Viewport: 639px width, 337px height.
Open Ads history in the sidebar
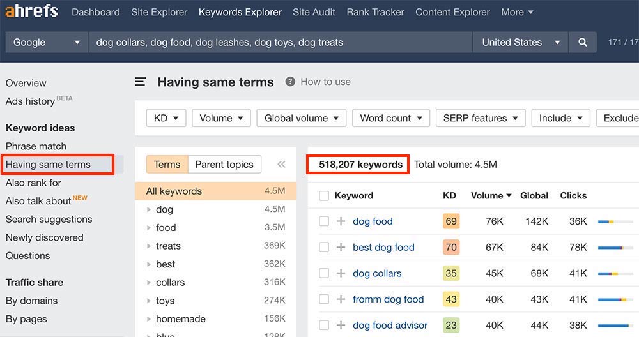[30, 101]
